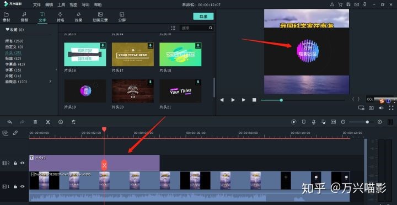Take a snapshot with the camera icon
This screenshot has width=397, height=205.
pos(371,108)
